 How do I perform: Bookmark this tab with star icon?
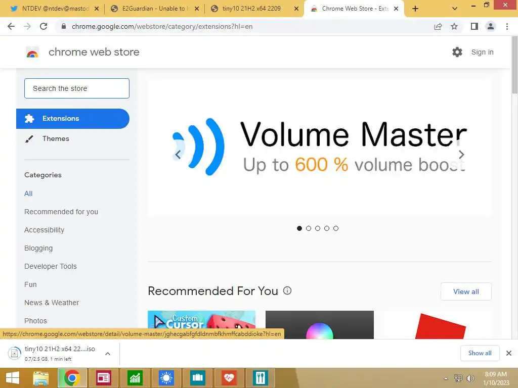(x=454, y=26)
